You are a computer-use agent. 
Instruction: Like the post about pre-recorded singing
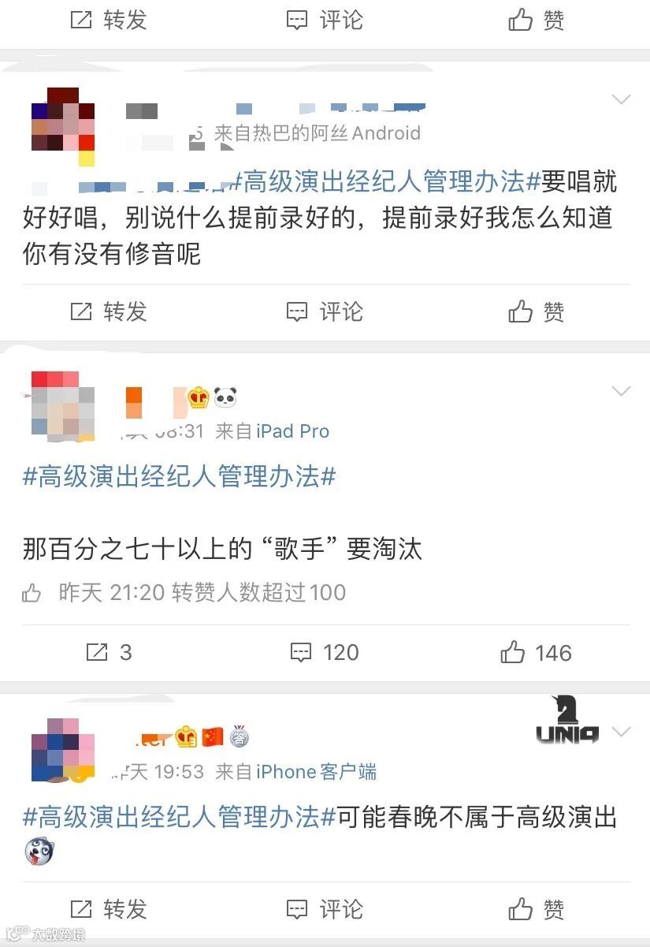click(x=537, y=312)
